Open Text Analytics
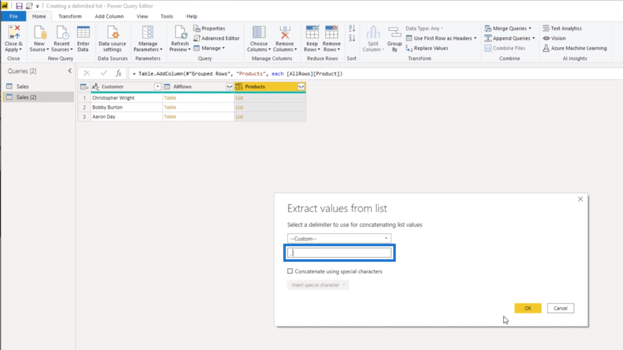 tap(562, 28)
